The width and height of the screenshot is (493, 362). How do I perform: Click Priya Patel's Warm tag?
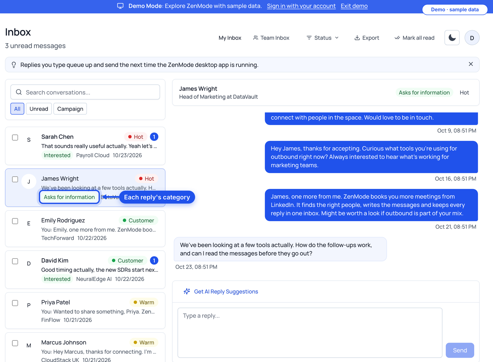[x=144, y=302]
